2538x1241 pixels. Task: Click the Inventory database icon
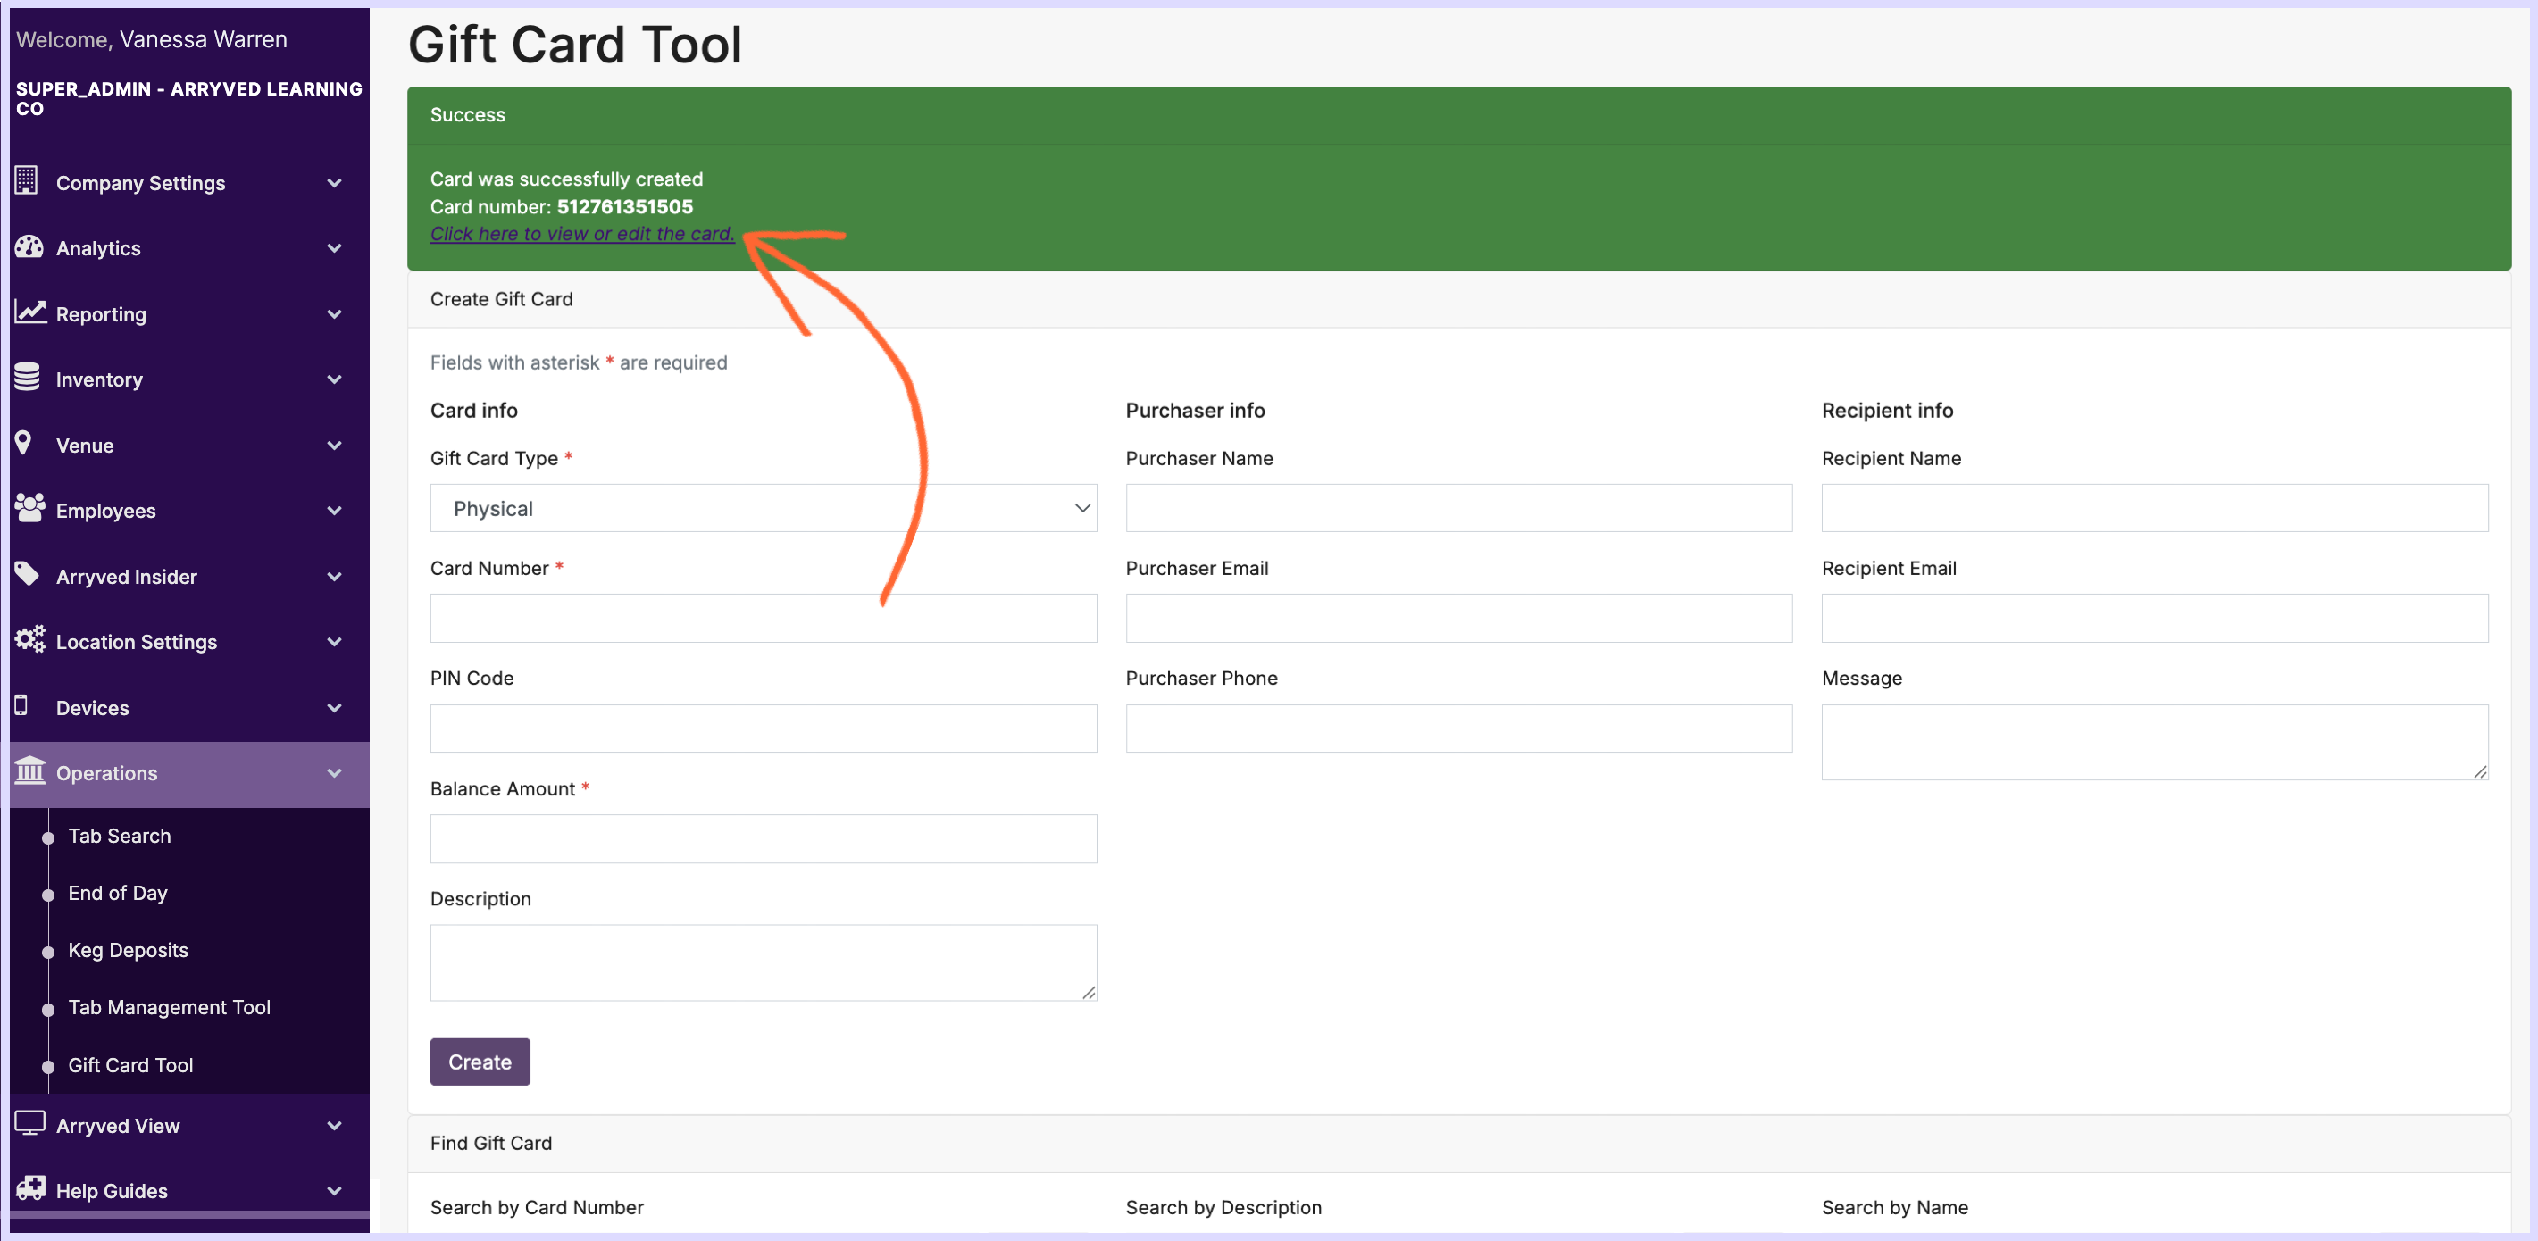tap(28, 378)
